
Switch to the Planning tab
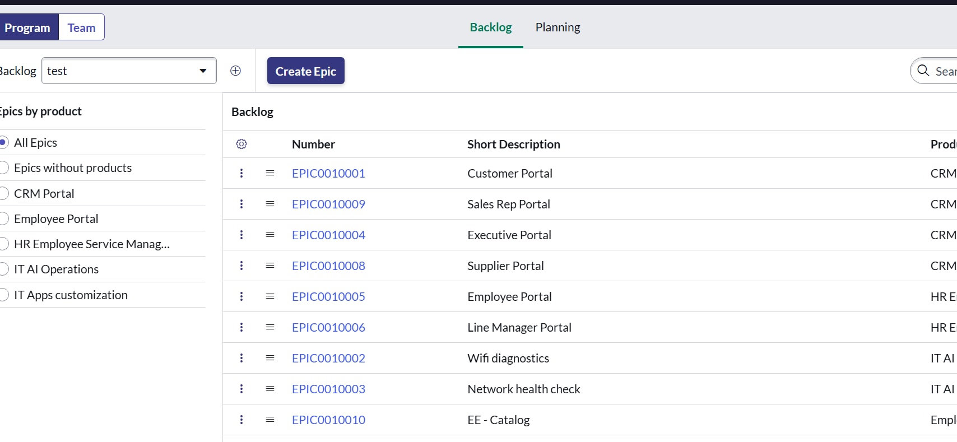point(558,27)
